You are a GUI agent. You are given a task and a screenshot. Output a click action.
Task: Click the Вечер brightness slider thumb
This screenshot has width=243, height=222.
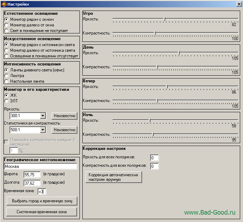point(167,87)
